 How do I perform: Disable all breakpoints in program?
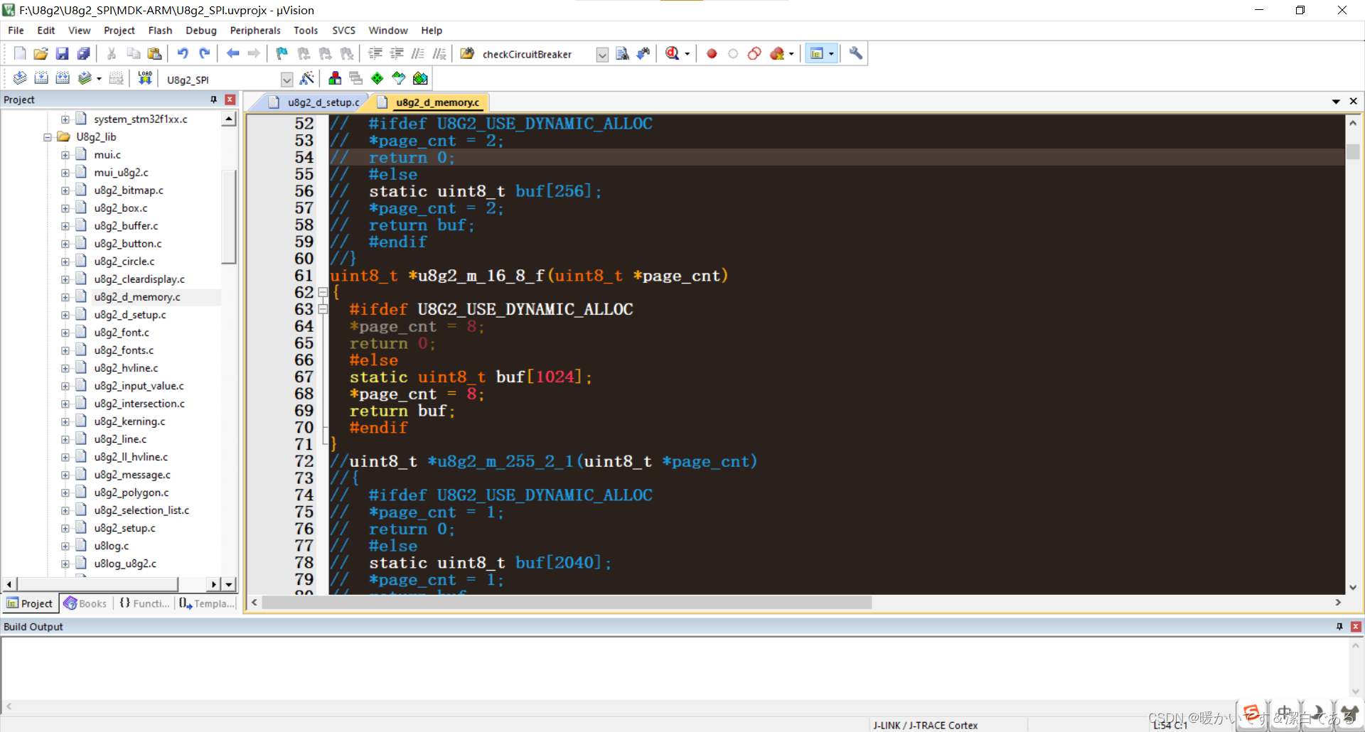click(754, 53)
